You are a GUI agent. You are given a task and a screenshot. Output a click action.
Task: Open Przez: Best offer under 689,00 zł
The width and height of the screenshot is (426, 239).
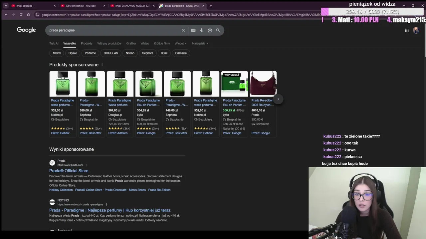(91, 133)
